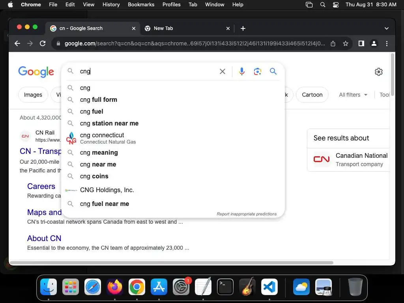Click Report inappropriate predictions link
Viewport: 404px width, 303px height.
tap(247, 214)
